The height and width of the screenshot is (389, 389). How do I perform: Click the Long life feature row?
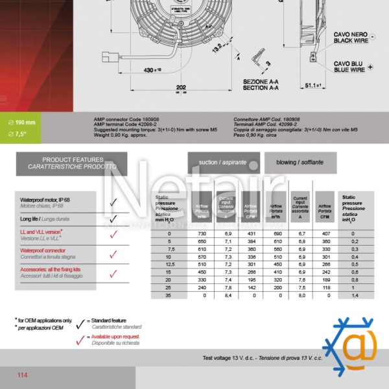point(56,220)
